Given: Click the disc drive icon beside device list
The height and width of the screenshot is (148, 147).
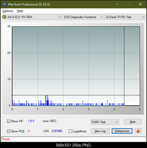Looking at the screenshot, I should pyautogui.click(x=4, y=17).
